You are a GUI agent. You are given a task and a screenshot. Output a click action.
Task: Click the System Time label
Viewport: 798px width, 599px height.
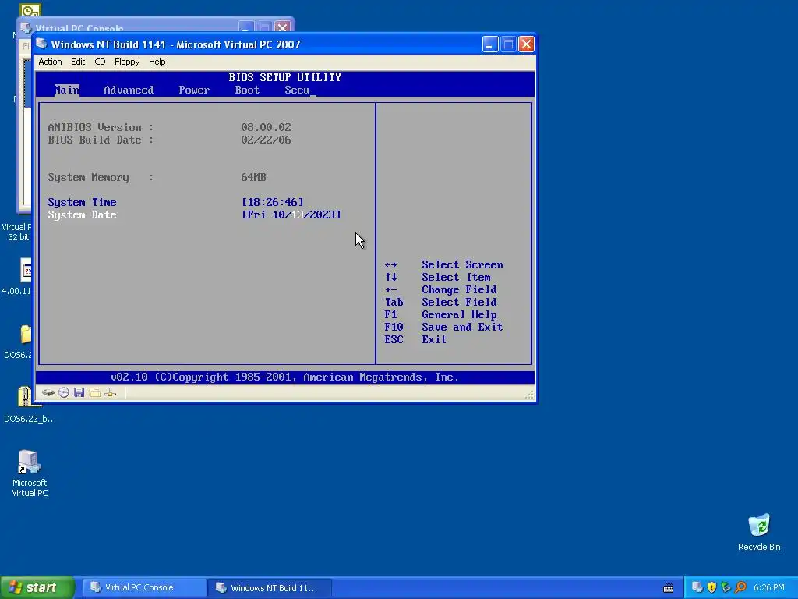pos(82,202)
